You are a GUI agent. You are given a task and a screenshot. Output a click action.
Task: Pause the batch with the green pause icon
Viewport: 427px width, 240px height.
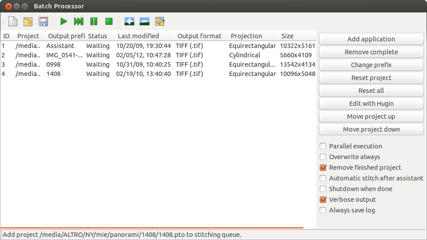click(94, 21)
